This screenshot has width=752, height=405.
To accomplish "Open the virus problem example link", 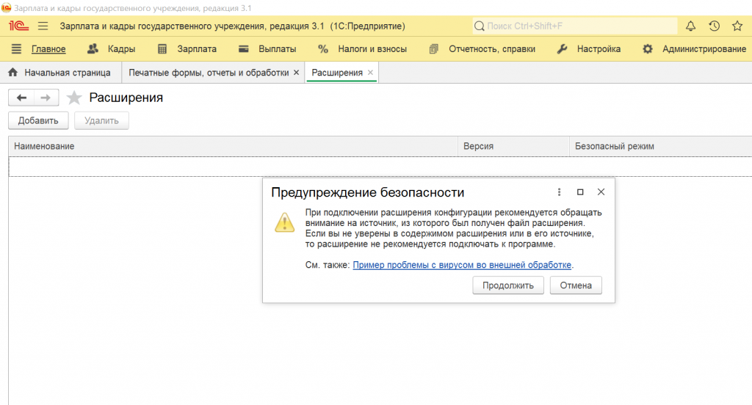I will point(462,265).
